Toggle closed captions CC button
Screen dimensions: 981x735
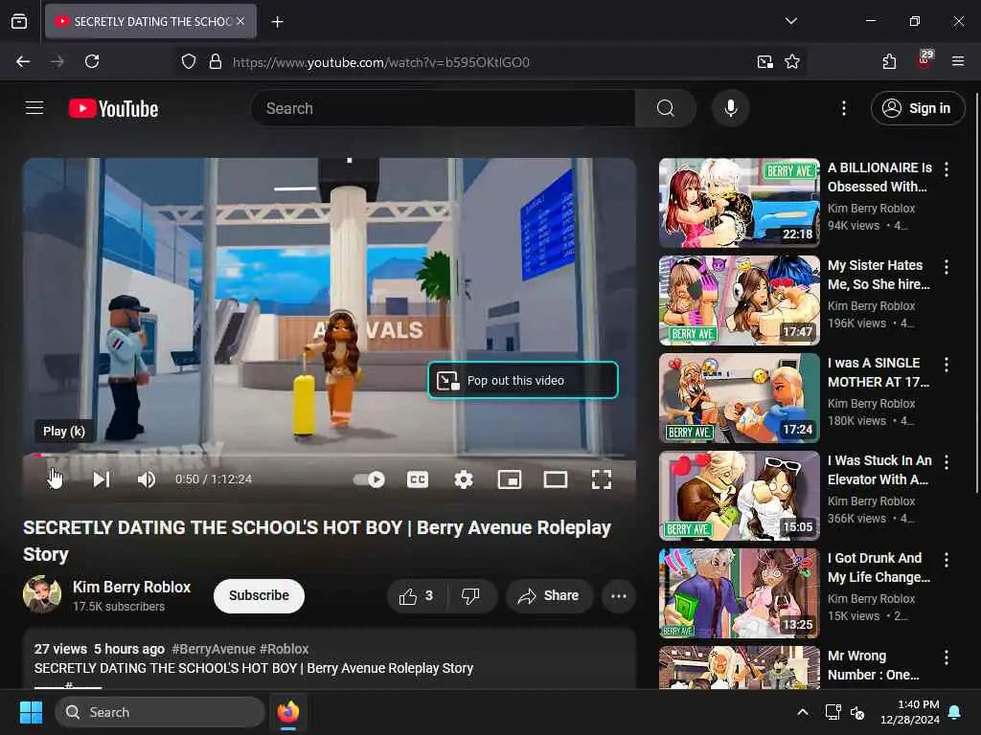coord(418,479)
